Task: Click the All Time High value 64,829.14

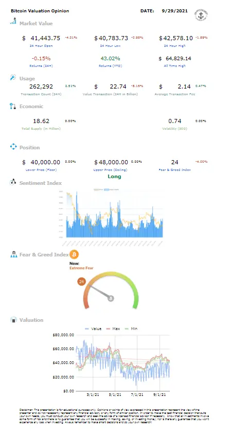Action: 178,58
